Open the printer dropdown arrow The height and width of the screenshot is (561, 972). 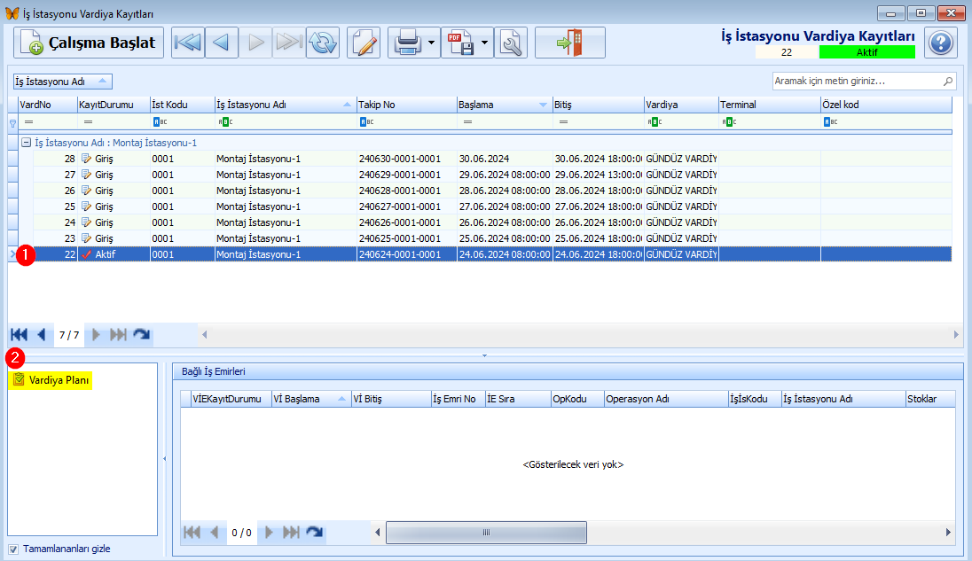(431, 43)
